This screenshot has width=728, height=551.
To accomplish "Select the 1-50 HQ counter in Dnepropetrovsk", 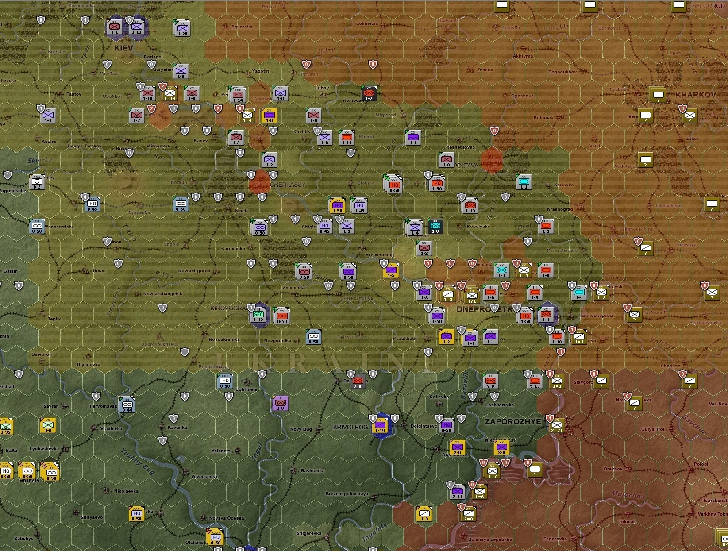I will point(525,316).
